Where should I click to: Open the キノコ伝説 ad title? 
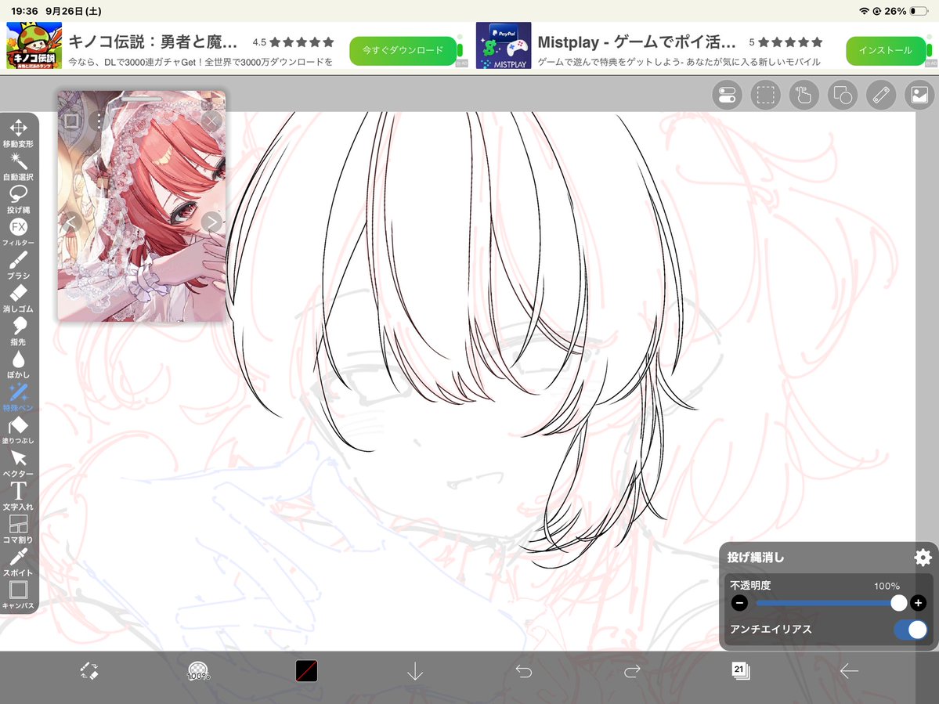tap(153, 42)
